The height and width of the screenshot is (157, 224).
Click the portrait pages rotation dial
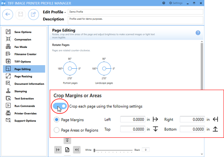coord(70,69)
